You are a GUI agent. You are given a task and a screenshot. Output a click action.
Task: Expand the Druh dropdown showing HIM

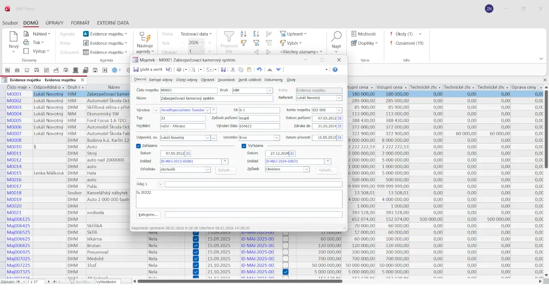pyautogui.click(x=270, y=91)
